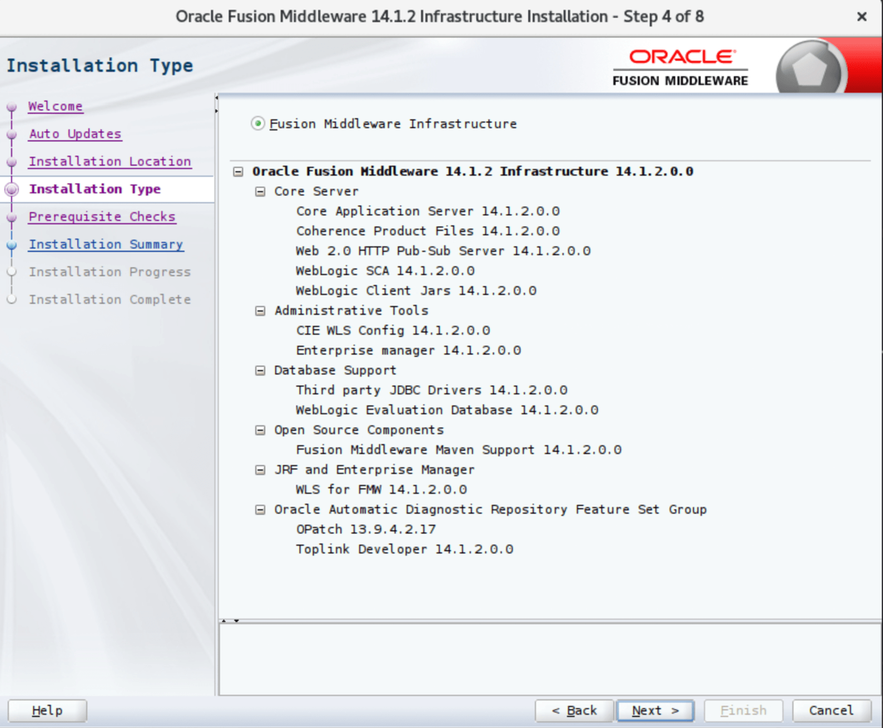The height and width of the screenshot is (728, 883).
Task: Select WebLogic Client Jars 14.1.2.0.0 row
Action: (x=416, y=291)
